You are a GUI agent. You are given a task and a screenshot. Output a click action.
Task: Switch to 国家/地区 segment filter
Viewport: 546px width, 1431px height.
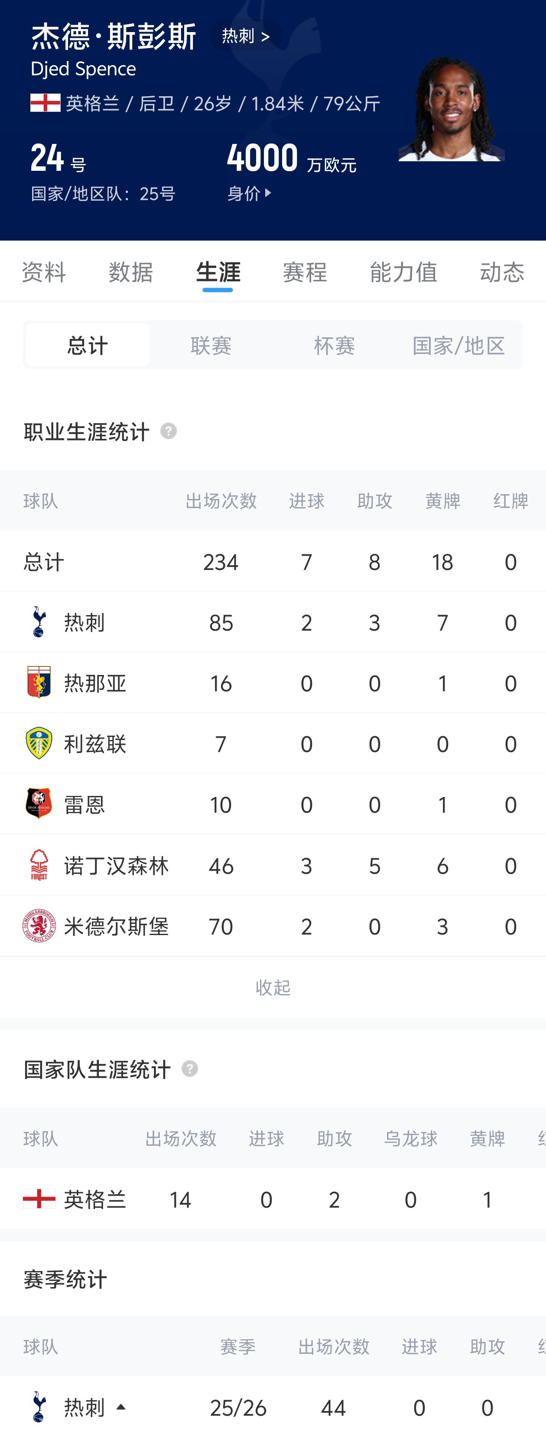(x=458, y=345)
